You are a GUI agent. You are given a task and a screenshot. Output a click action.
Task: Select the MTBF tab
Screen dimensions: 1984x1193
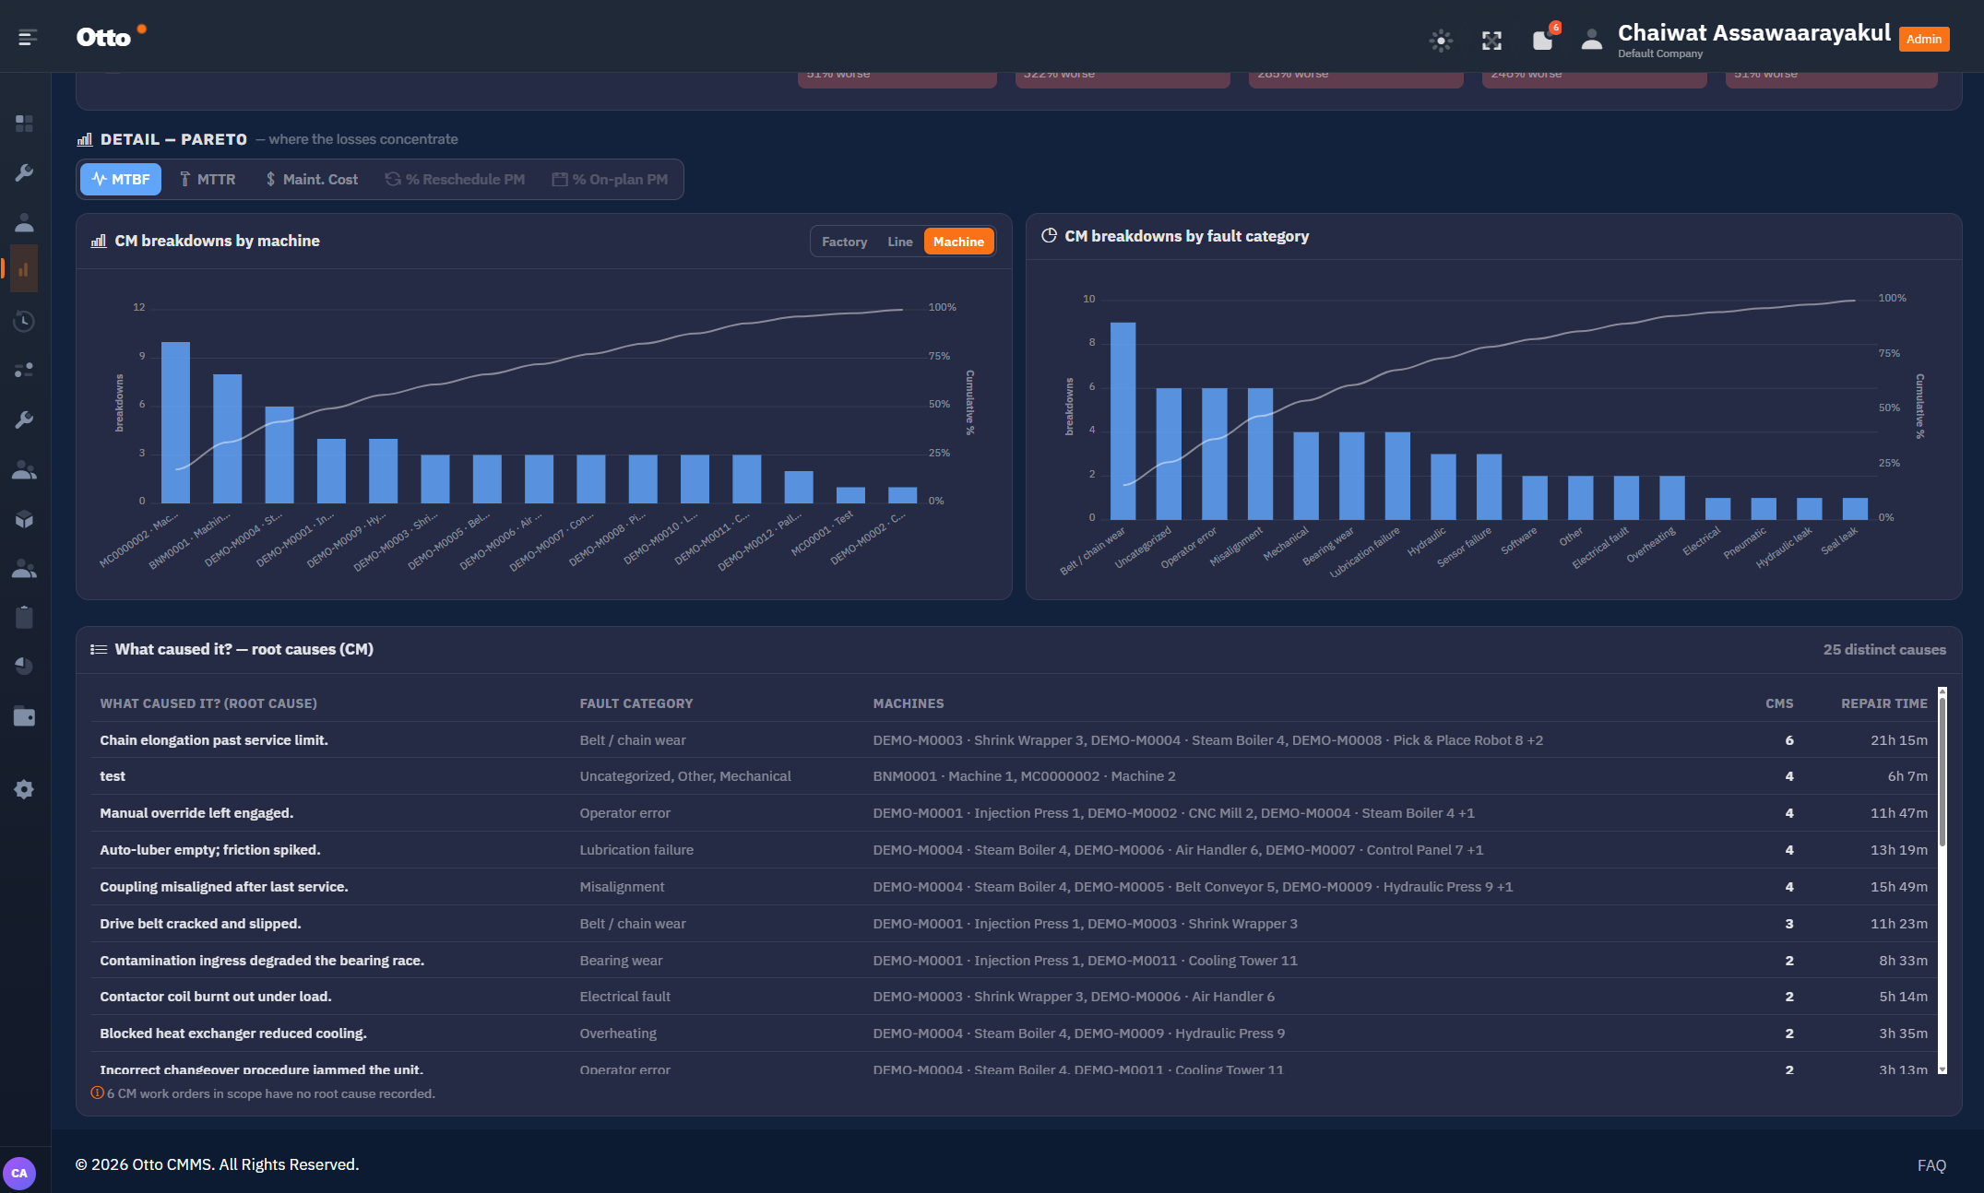[x=121, y=179]
